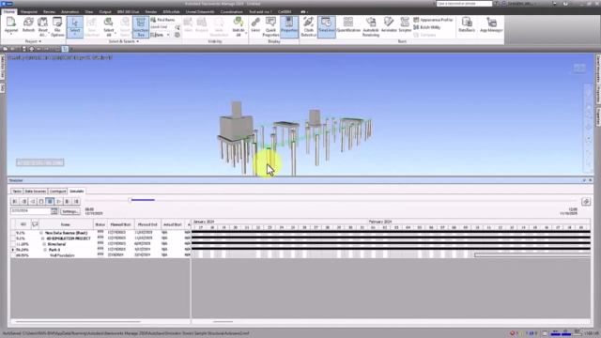Open Clash Detective
The image size is (601, 338).
309,26
